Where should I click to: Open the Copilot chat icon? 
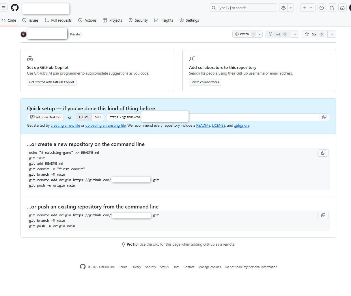[283, 8]
